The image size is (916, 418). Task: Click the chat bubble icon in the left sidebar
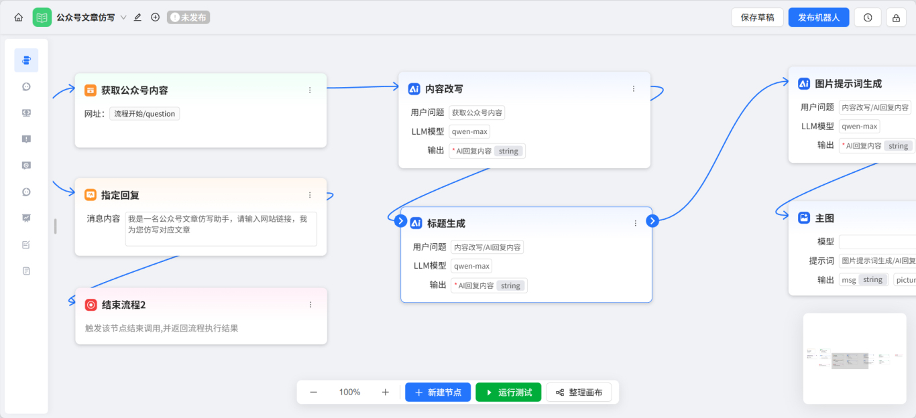[25, 86]
